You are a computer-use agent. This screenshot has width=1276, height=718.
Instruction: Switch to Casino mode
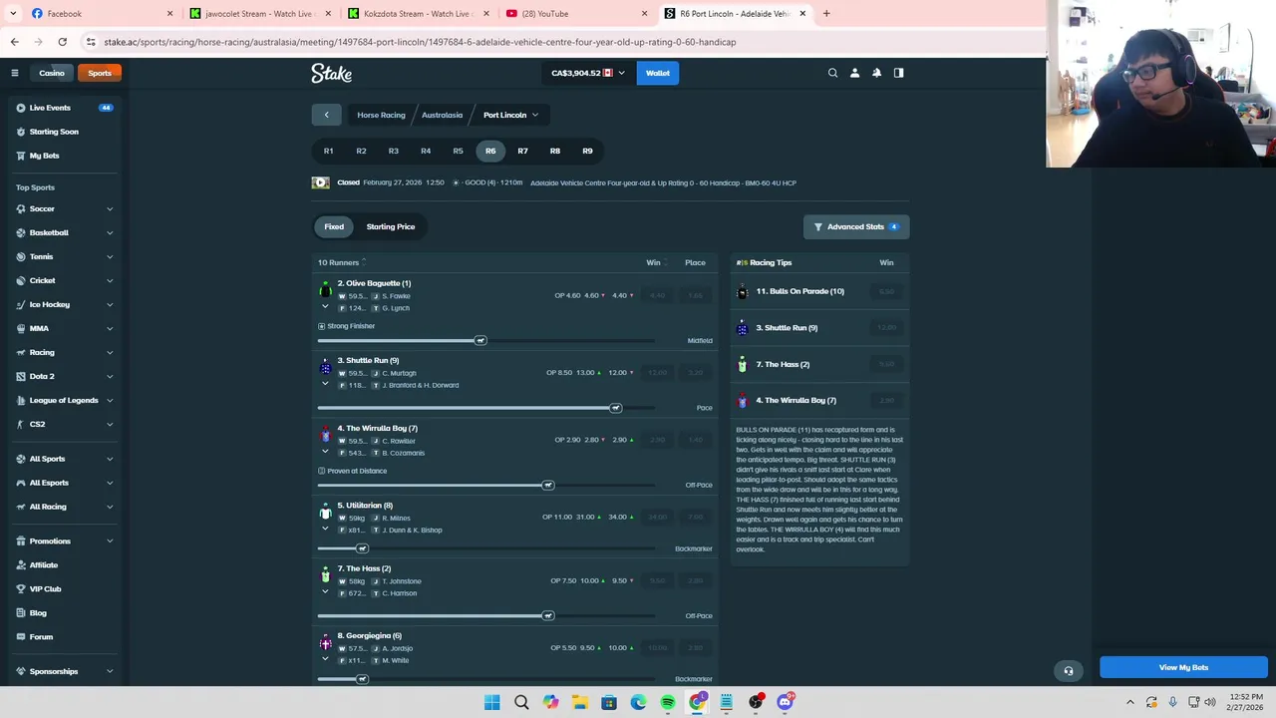coord(52,73)
